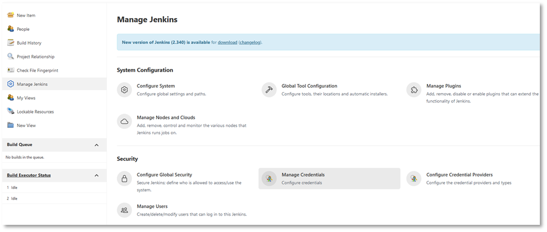Click the Jenkins download link
The height and width of the screenshot is (232, 547).
pos(227,42)
